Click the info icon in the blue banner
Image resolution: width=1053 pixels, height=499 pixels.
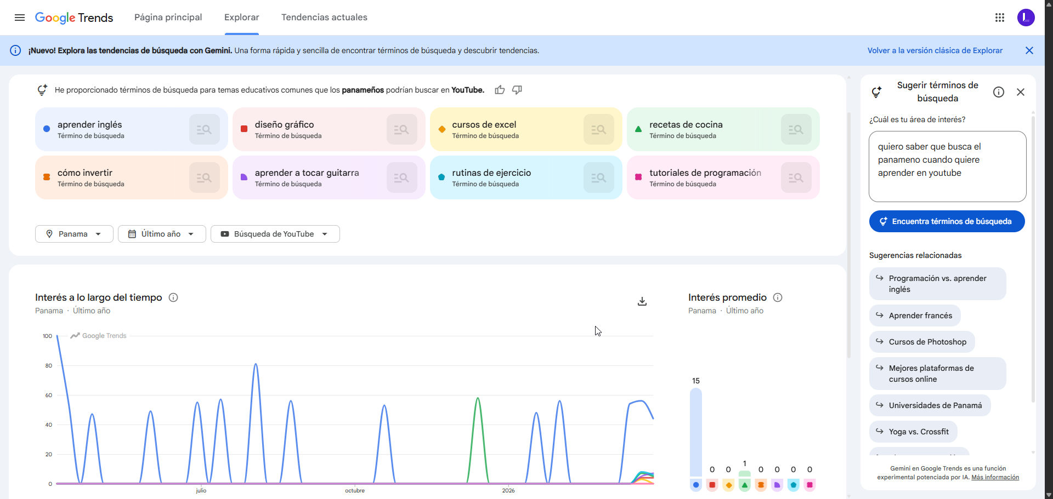(15, 50)
